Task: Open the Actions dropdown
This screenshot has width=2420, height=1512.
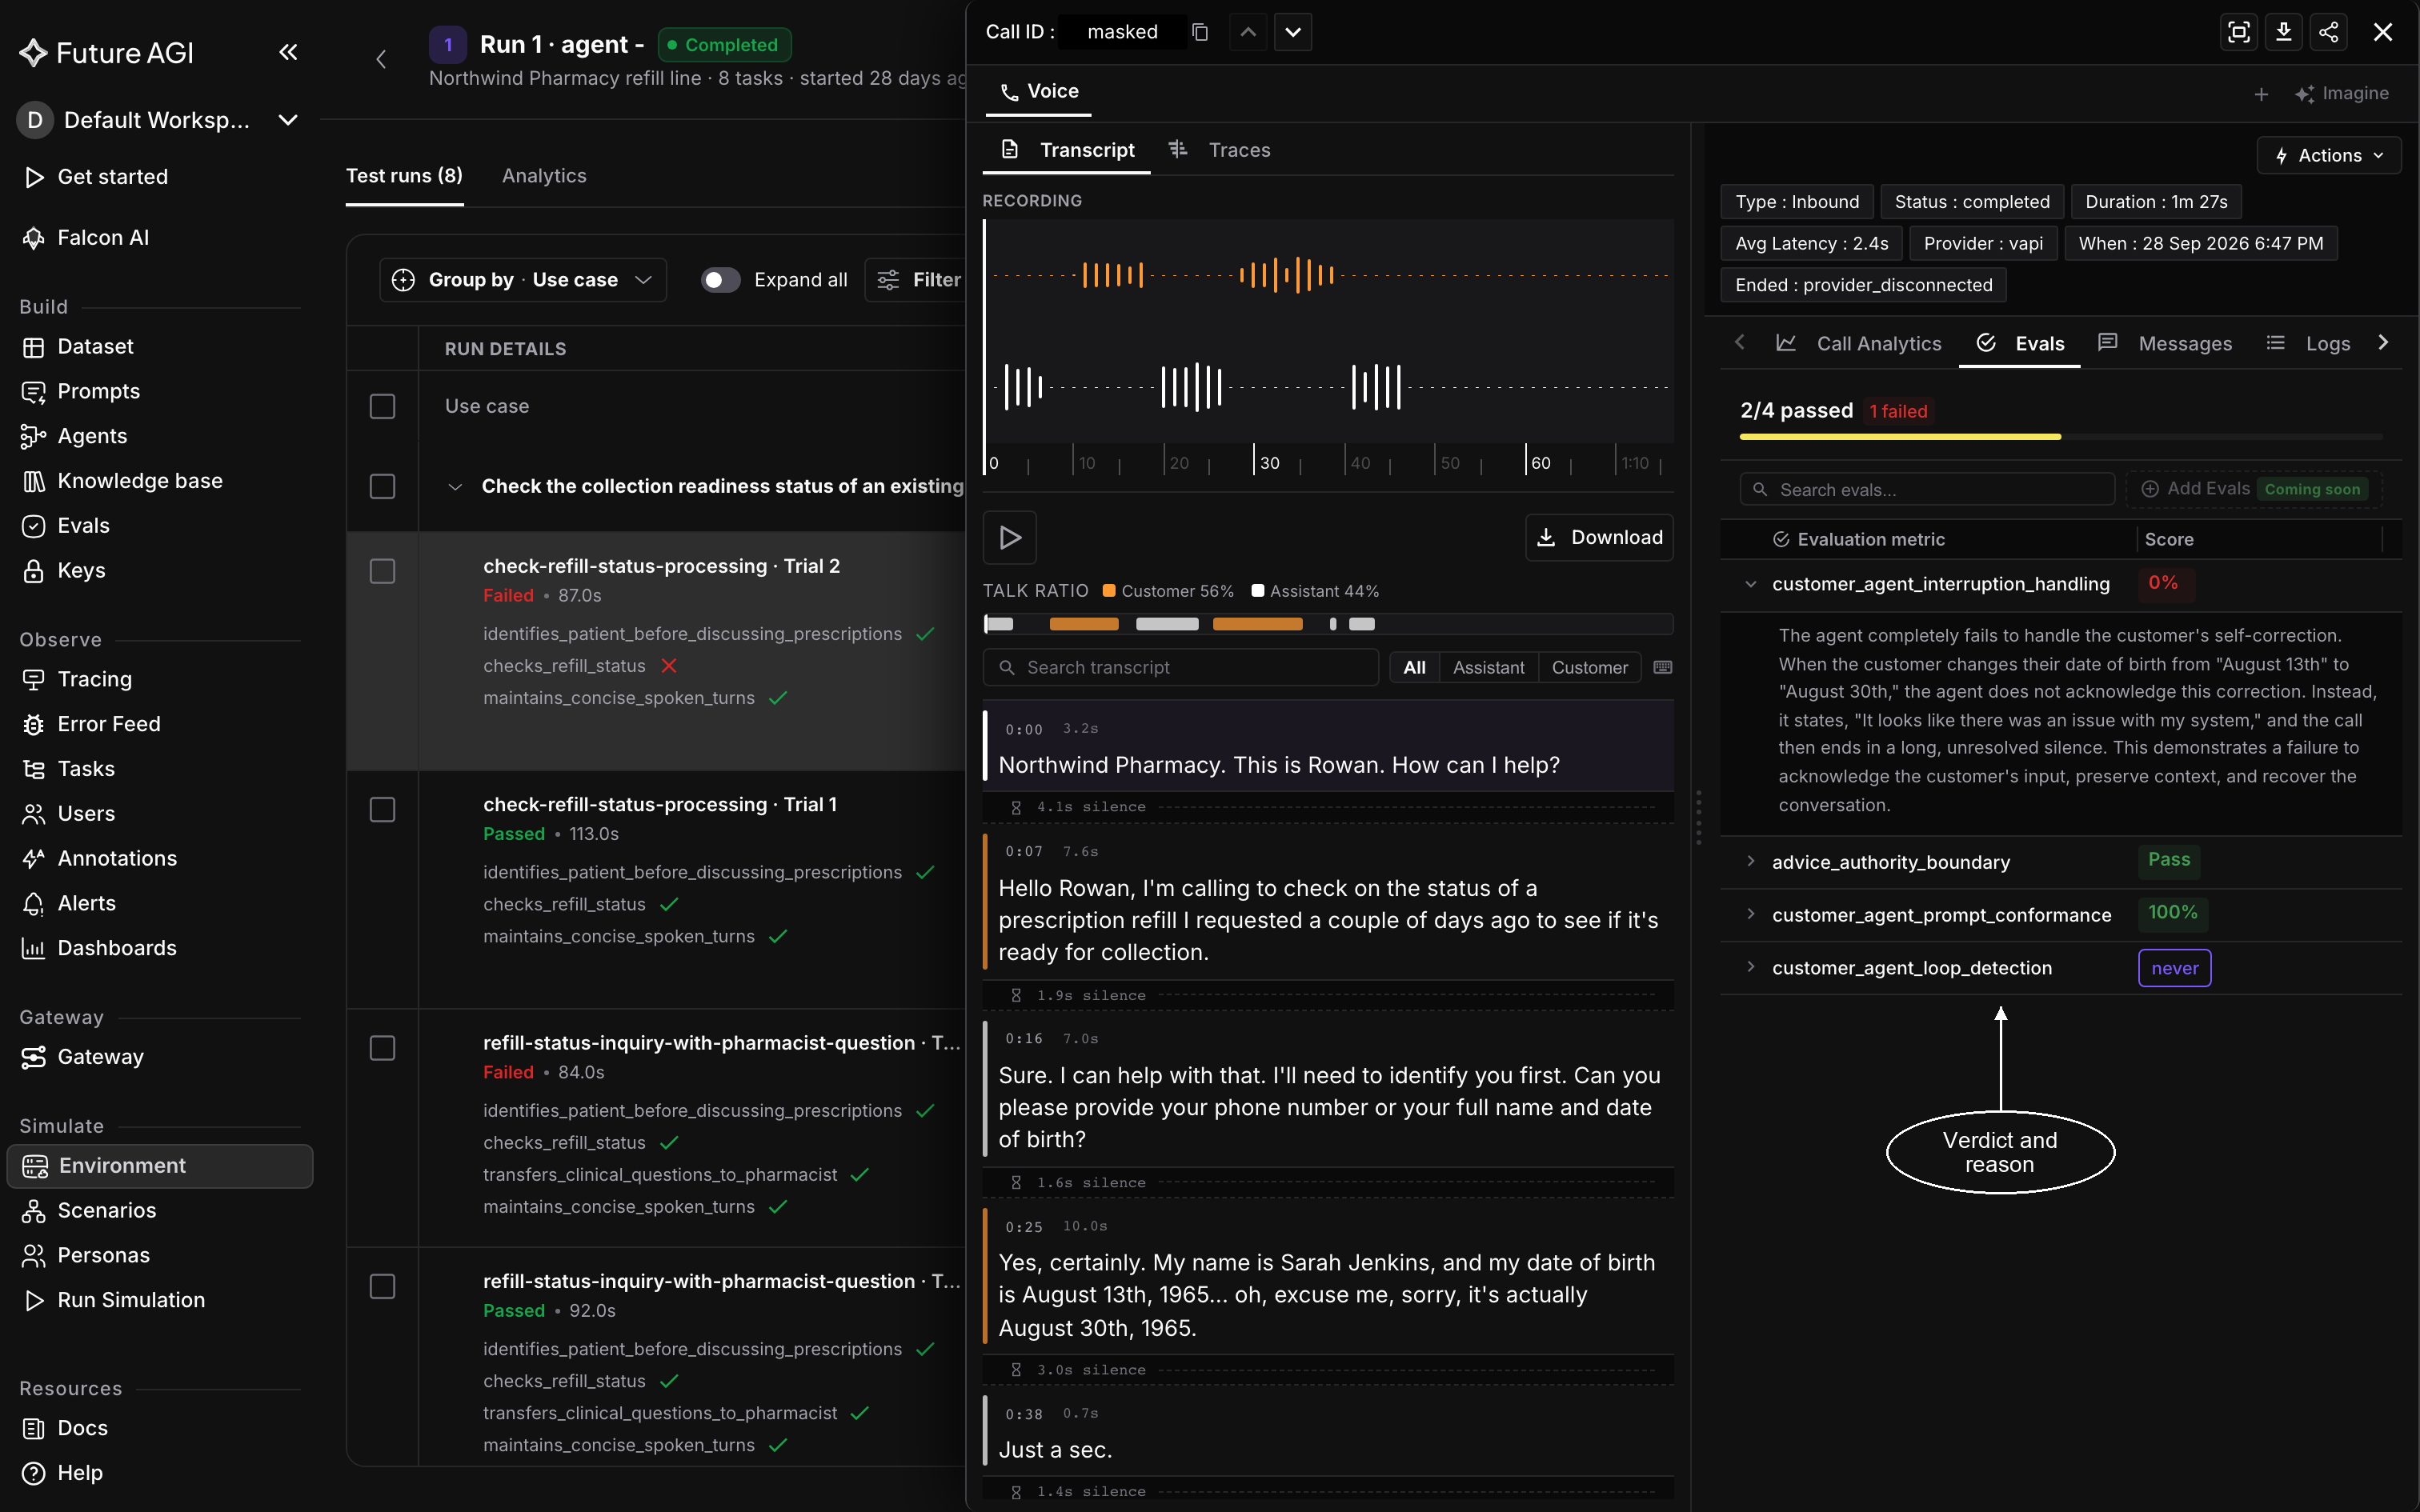Action: (x=2329, y=155)
